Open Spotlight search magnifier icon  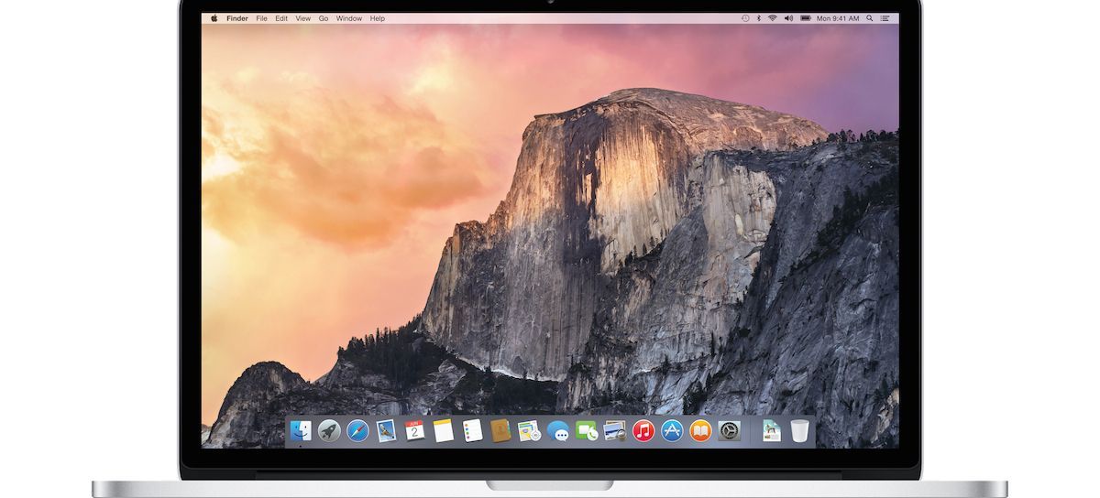pos(871,18)
